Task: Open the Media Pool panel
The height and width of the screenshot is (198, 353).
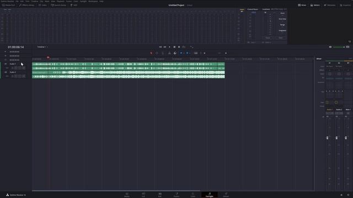Action: pyautogui.click(x=8, y=5)
